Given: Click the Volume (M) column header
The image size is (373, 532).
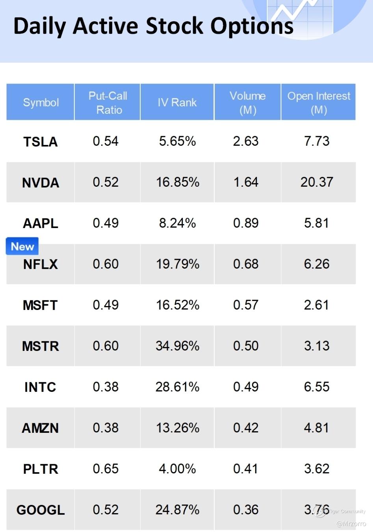Looking at the screenshot, I should (x=247, y=102).
